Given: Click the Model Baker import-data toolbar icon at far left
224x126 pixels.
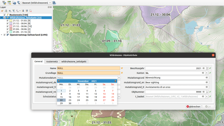Looking at the screenshot, I should (4, 3).
